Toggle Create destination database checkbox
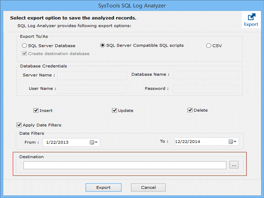The image size is (264, 198). [24, 54]
